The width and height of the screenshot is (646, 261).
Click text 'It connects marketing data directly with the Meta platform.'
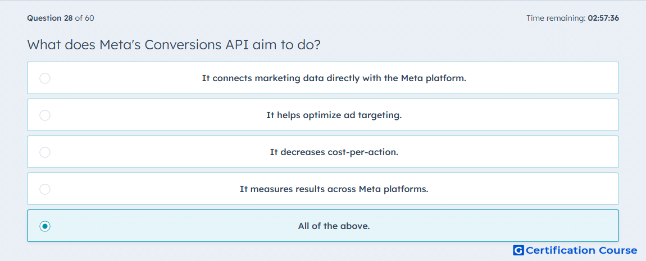pyautogui.click(x=334, y=78)
